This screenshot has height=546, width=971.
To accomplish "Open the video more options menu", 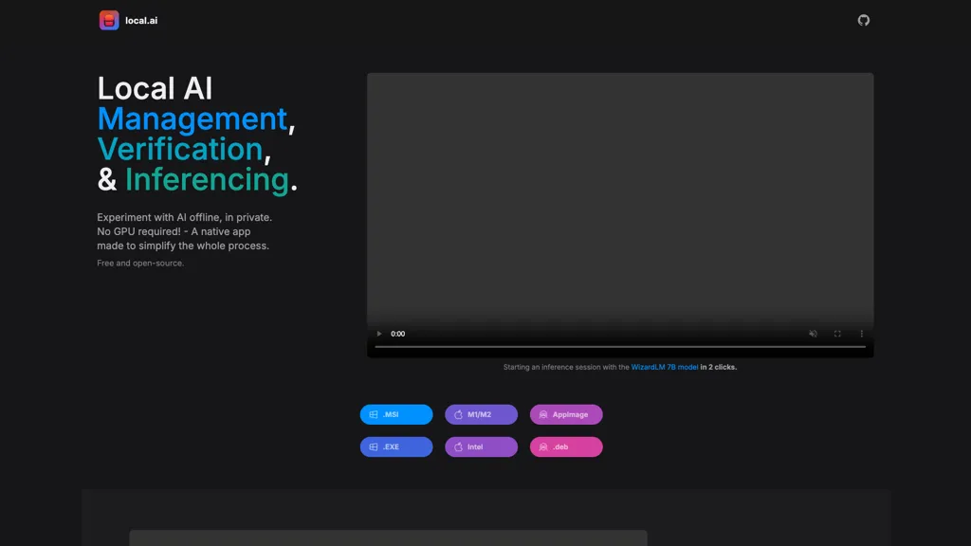I will [861, 334].
